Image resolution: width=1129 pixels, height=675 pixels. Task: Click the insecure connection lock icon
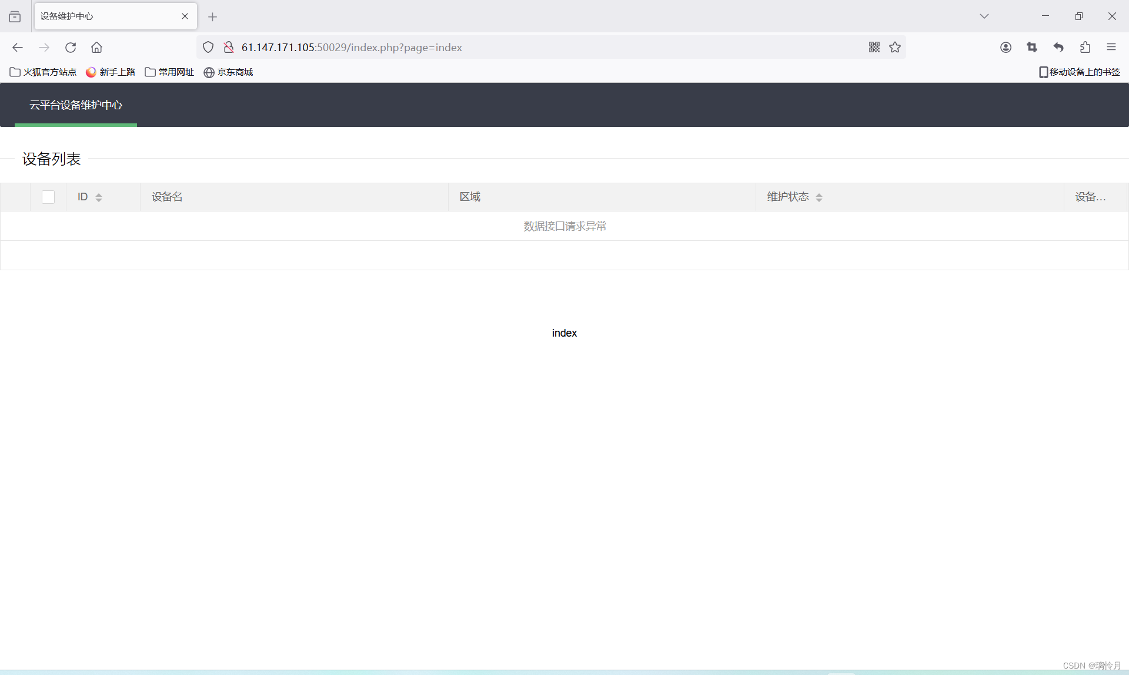point(229,48)
